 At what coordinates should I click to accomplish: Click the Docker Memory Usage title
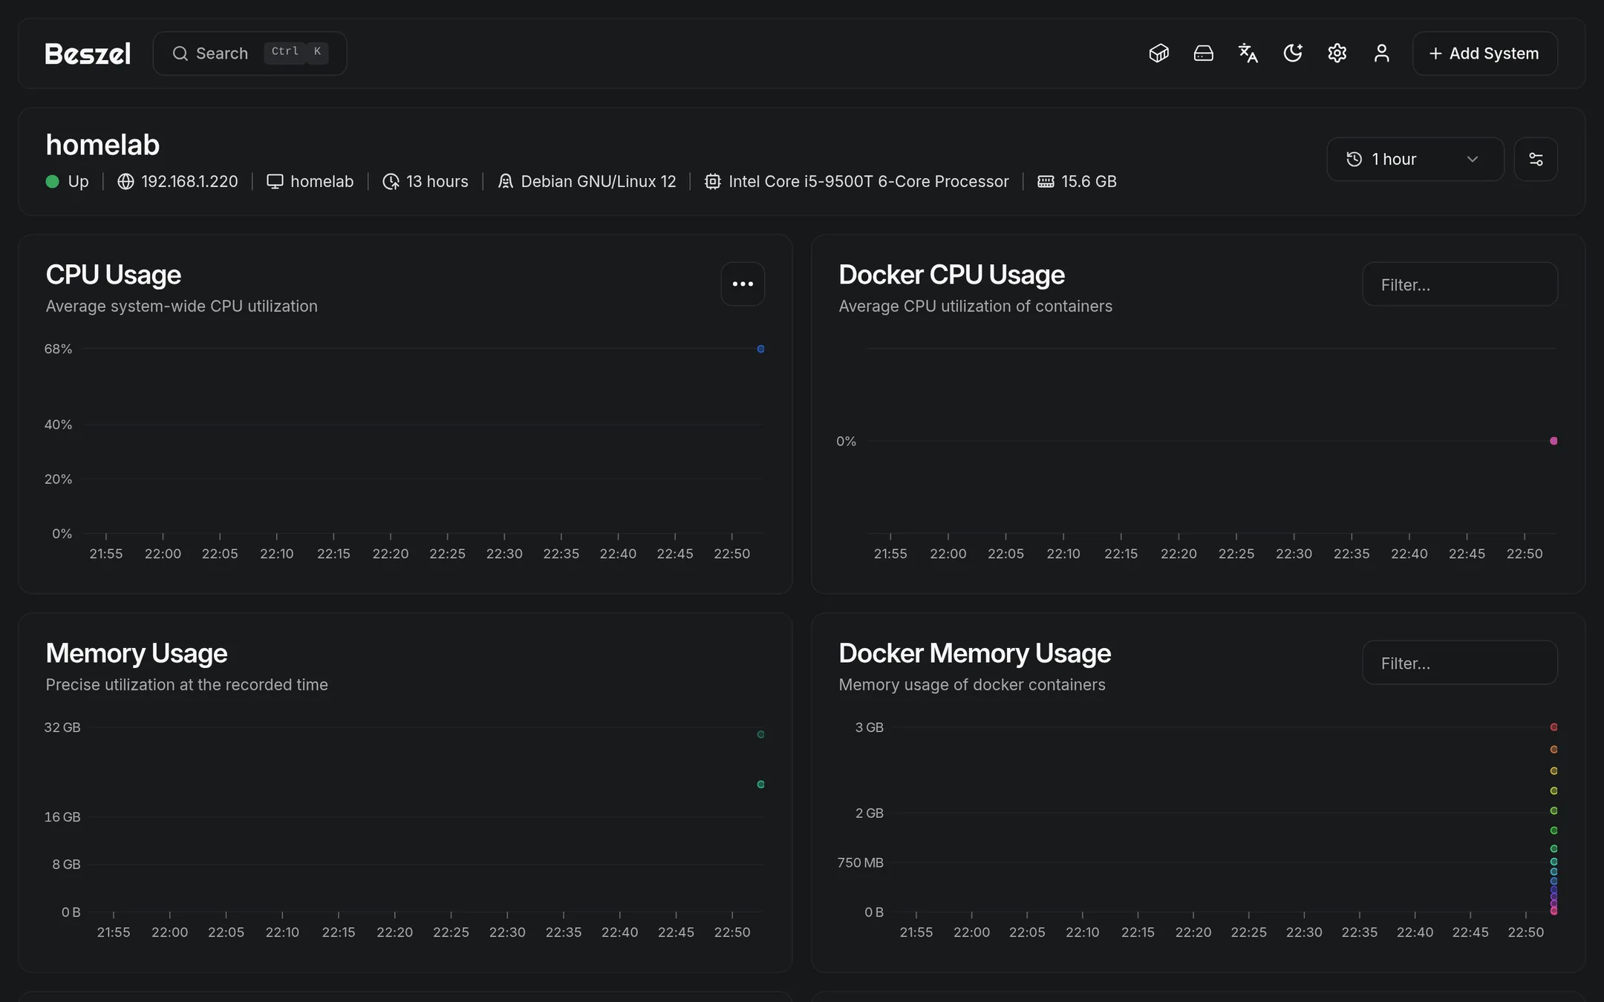pos(974,653)
